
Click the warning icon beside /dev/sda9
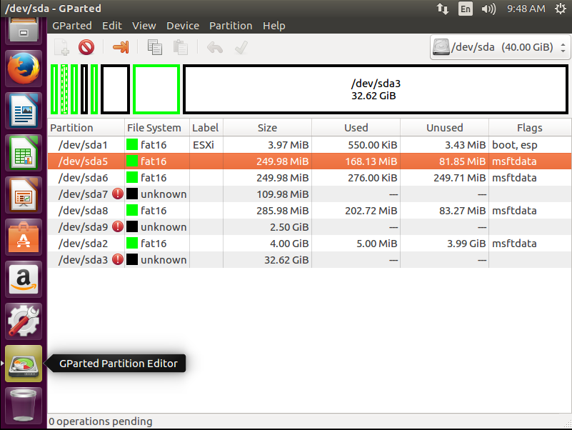point(118,226)
